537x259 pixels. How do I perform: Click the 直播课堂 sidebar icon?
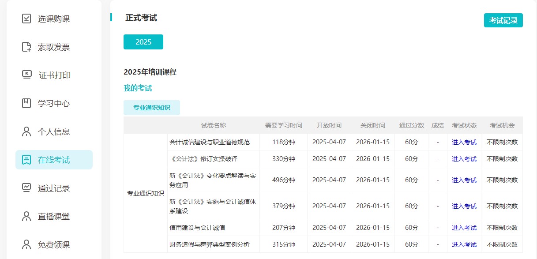[26, 216]
